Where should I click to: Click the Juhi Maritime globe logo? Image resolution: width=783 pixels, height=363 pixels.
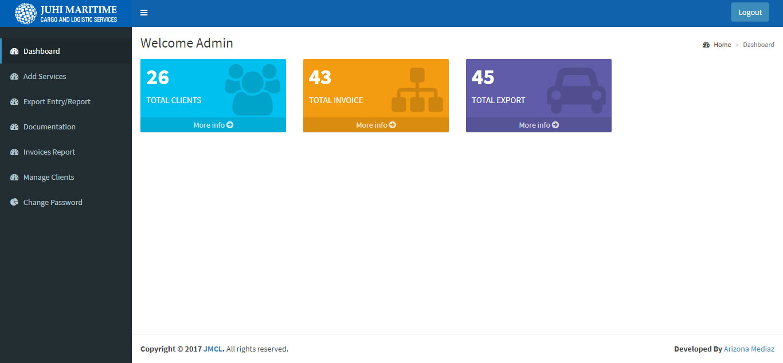click(25, 13)
